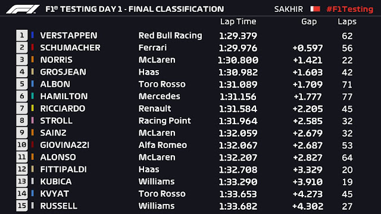Click driver name VERSTAPPEN
The height and width of the screenshot is (214, 381).
[69, 36]
